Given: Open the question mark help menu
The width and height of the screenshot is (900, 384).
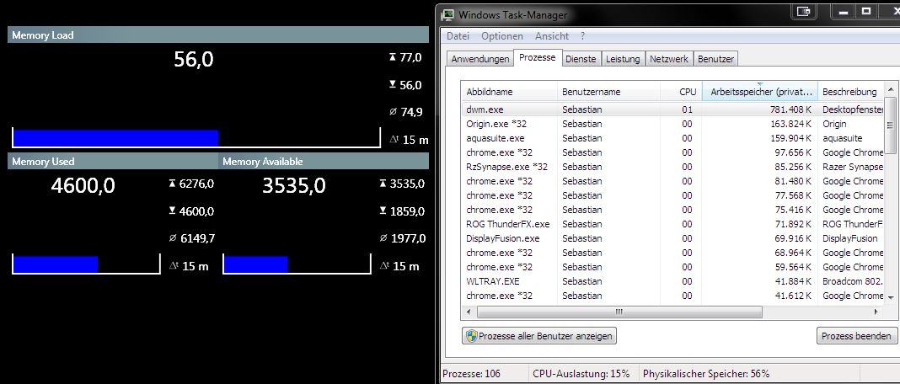Looking at the screenshot, I should coord(582,35).
